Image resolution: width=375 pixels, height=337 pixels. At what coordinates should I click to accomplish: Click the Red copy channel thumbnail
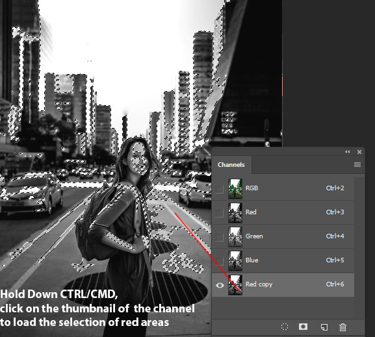pos(235,284)
